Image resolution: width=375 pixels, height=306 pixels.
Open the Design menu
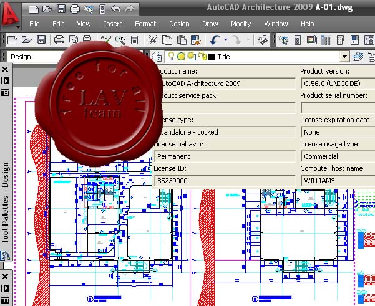[179, 24]
